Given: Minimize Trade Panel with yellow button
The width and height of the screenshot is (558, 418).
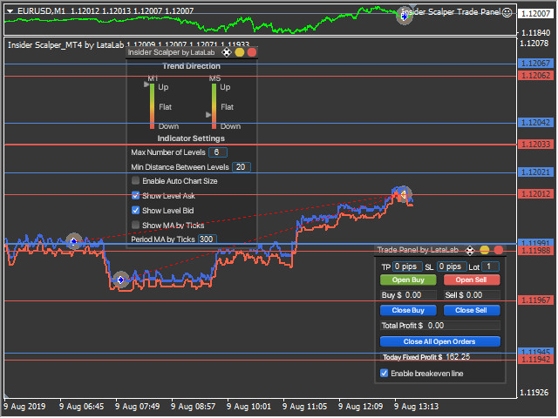Looking at the screenshot, I should [x=485, y=250].
